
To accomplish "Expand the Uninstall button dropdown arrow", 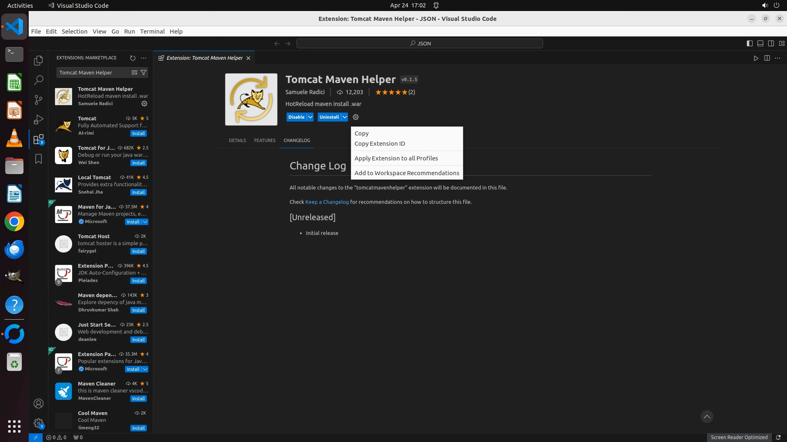I will pyautogui.click(x=345, y=117).
